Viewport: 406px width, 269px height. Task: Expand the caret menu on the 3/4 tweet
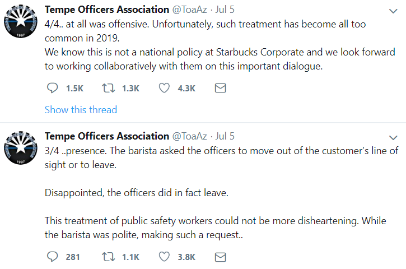coord(393,137)
